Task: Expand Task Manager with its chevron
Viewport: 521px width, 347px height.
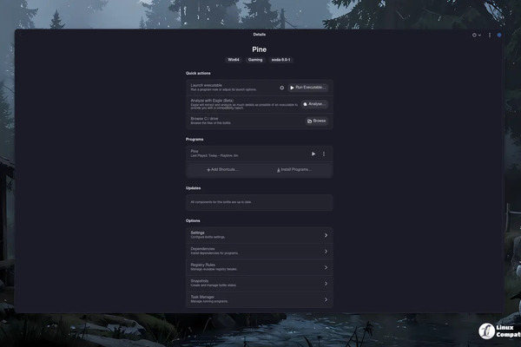Action: [326, 299]
